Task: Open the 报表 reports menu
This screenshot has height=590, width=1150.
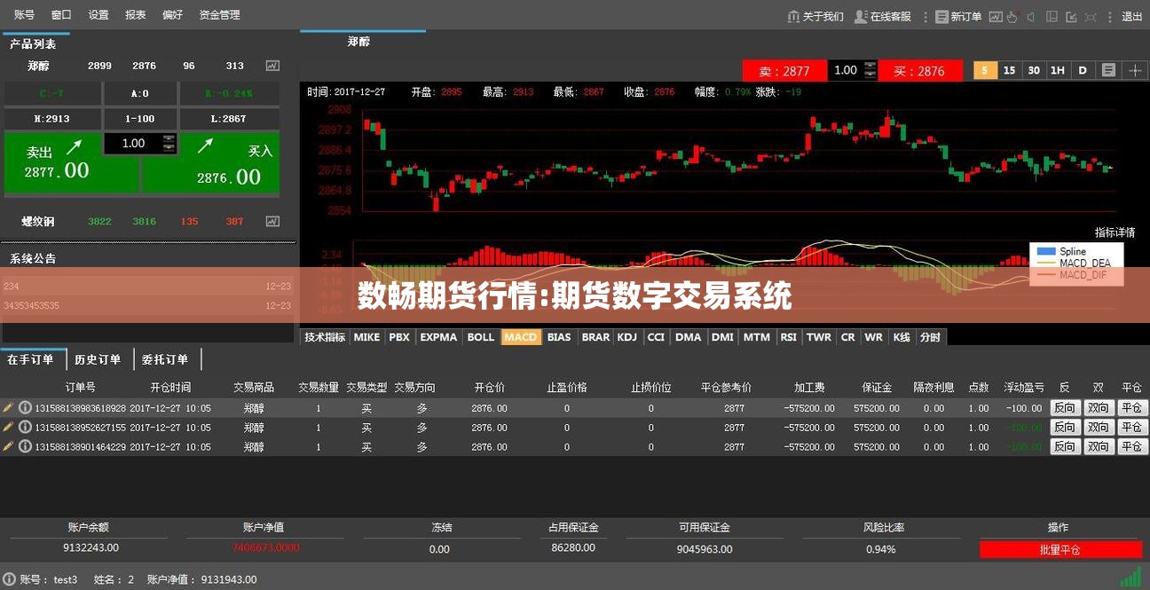Action: tap(136, 15)
